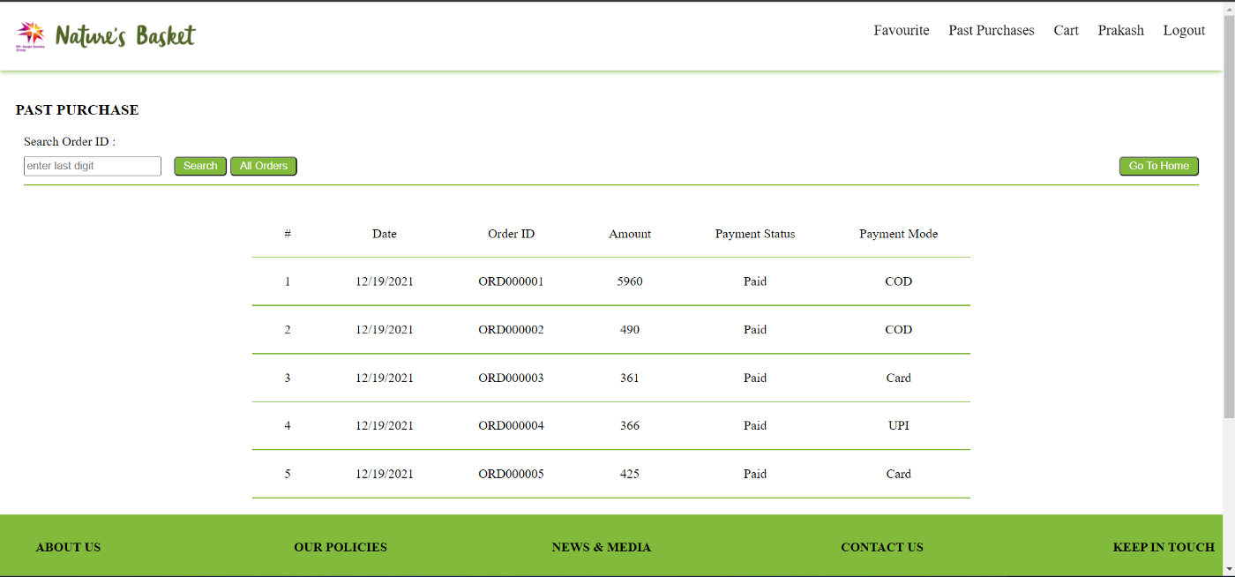
Task: Select order ID ORD000001
Action: (511, 281)
